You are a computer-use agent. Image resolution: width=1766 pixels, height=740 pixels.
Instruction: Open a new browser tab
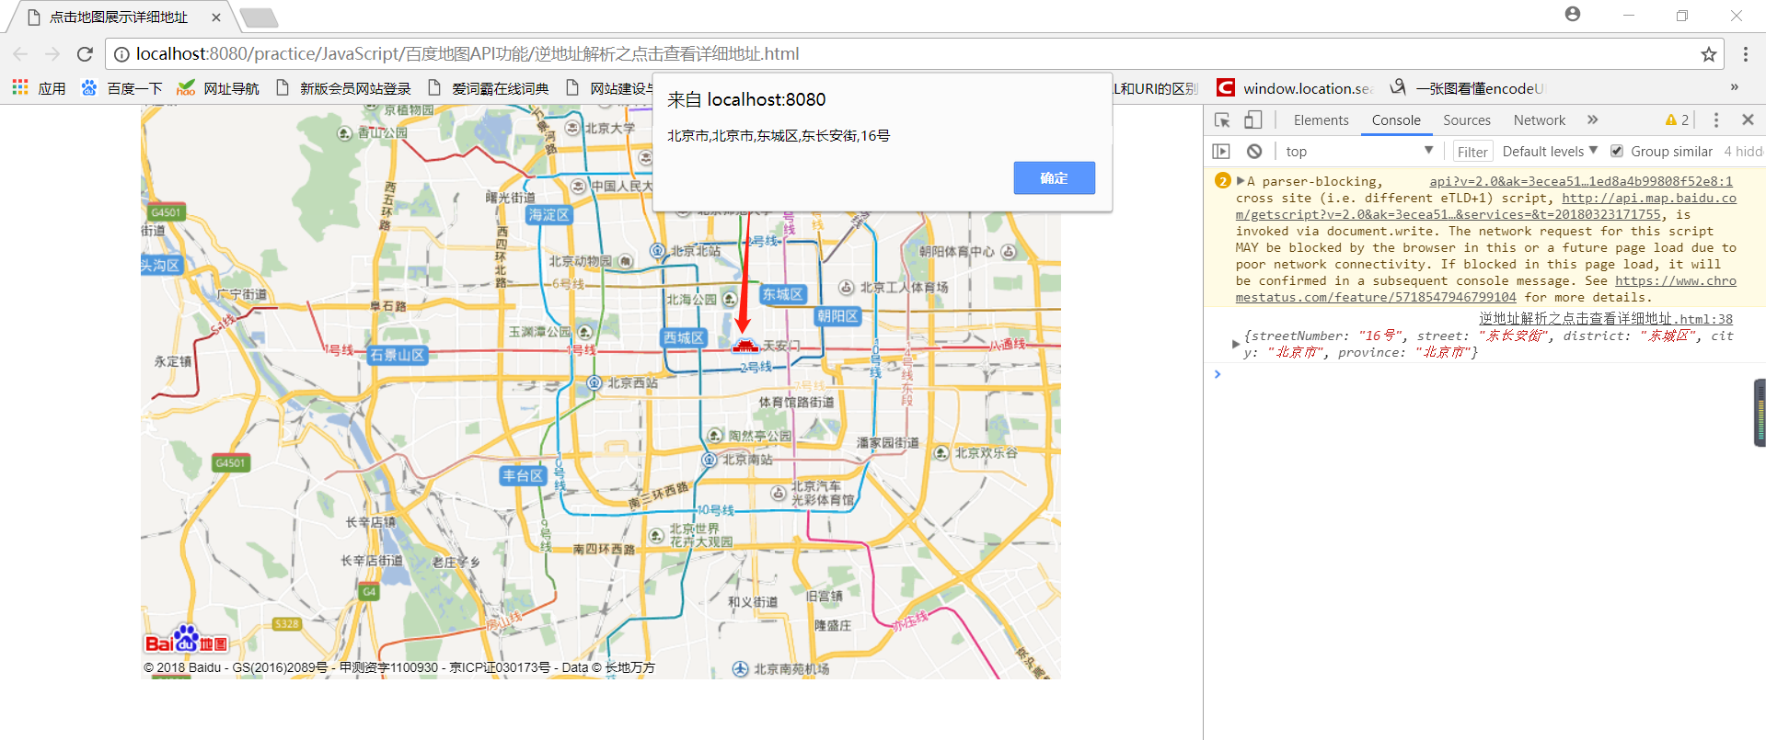(x=259, y=17)
